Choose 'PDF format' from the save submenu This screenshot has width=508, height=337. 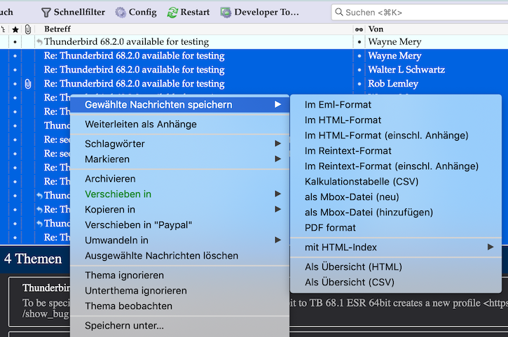(x=330, y=227)
